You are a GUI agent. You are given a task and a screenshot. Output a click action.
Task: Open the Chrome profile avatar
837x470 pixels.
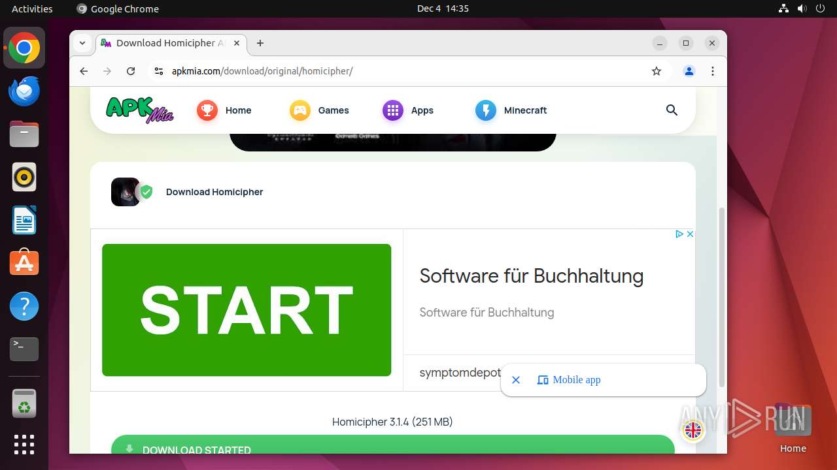689,71
